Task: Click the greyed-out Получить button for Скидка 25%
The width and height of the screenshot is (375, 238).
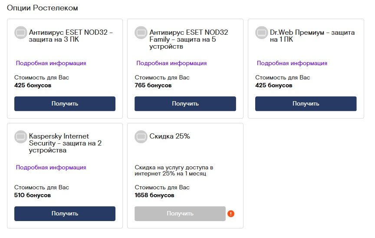Action: tap(180, 214)
